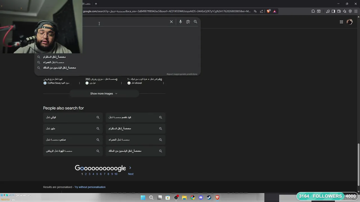Open Chrome from taskbar
This screenshot has width=360, height=202.
click(x=193, y=198)
